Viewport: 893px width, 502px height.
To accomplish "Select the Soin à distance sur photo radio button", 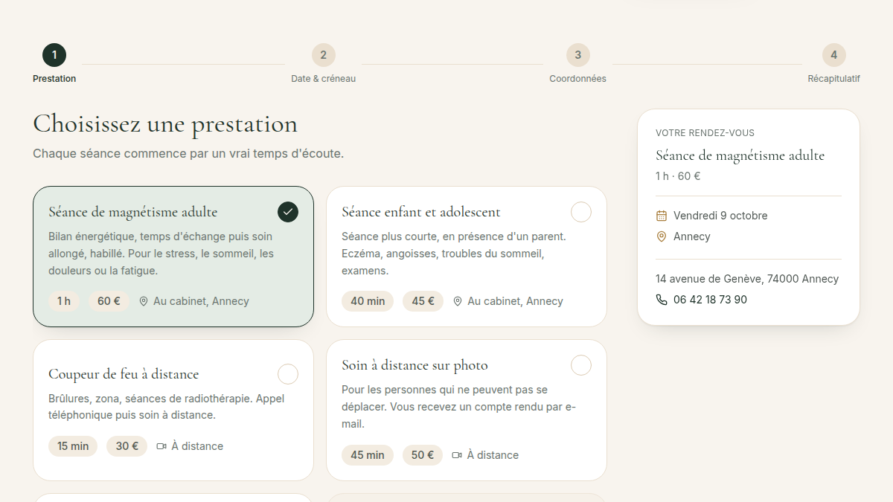I will [581, 365].
